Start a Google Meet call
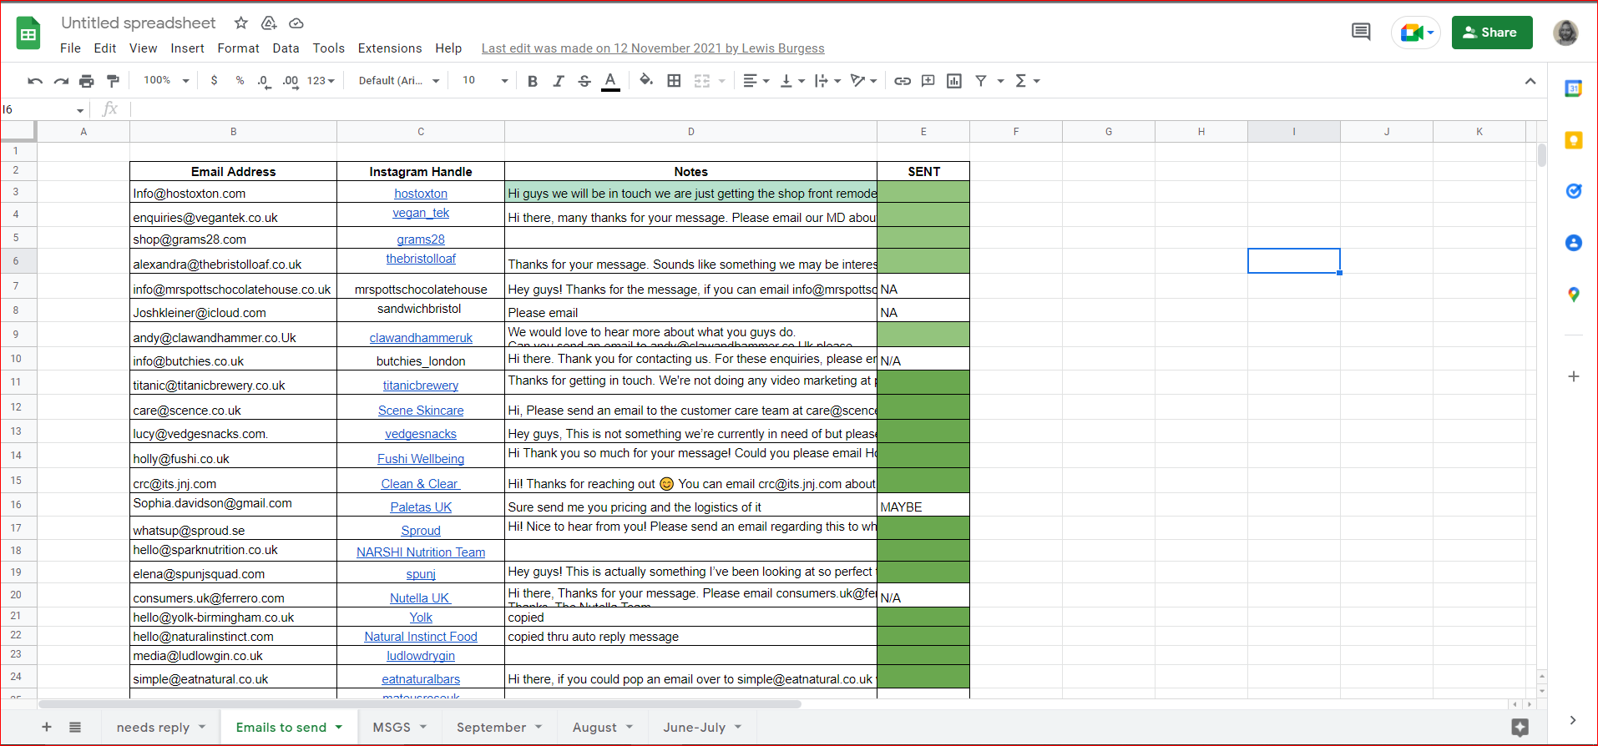 1416,33
